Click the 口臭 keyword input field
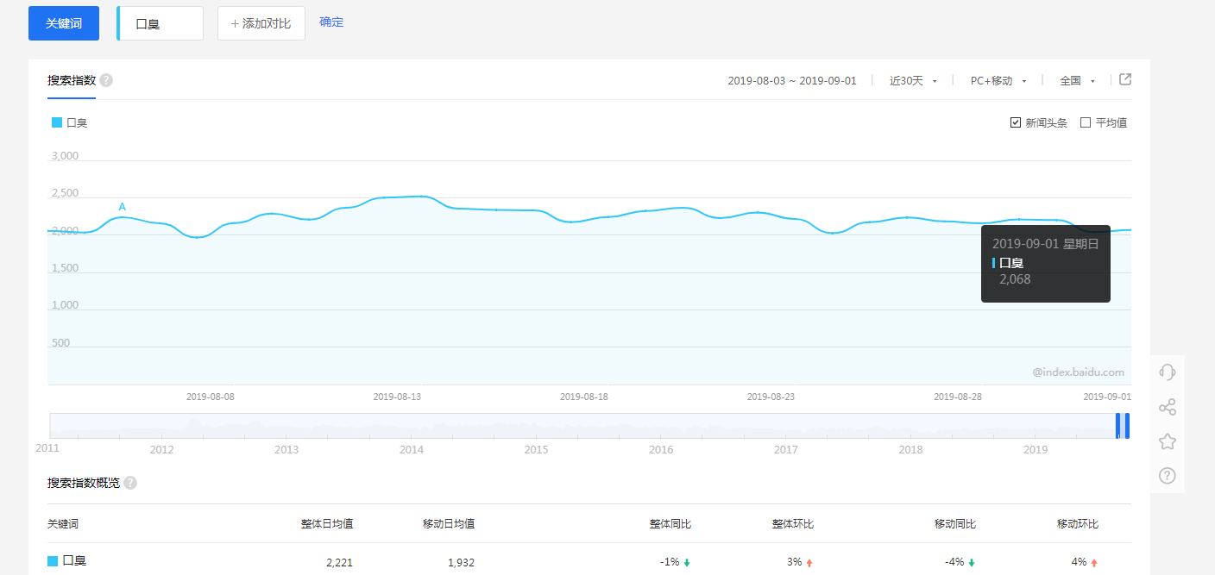This screenshot has height=575, width=1215. [x=161, y=23]
